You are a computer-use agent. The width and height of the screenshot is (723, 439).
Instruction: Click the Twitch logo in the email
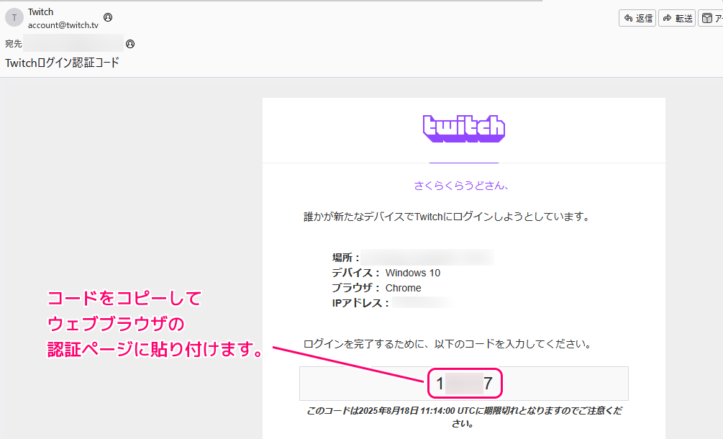click(x=464, y=128)
